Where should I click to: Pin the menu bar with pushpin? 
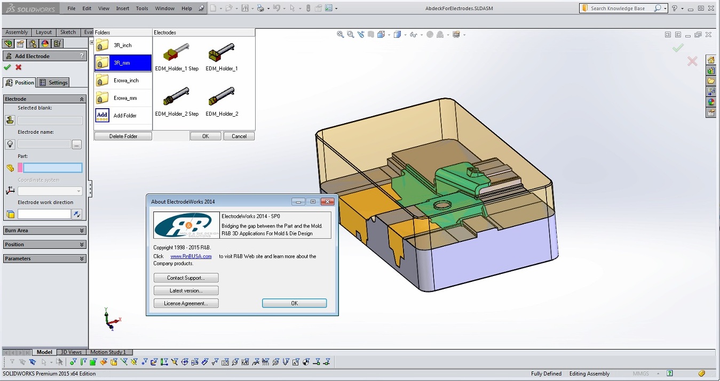[x=201, y=8]
